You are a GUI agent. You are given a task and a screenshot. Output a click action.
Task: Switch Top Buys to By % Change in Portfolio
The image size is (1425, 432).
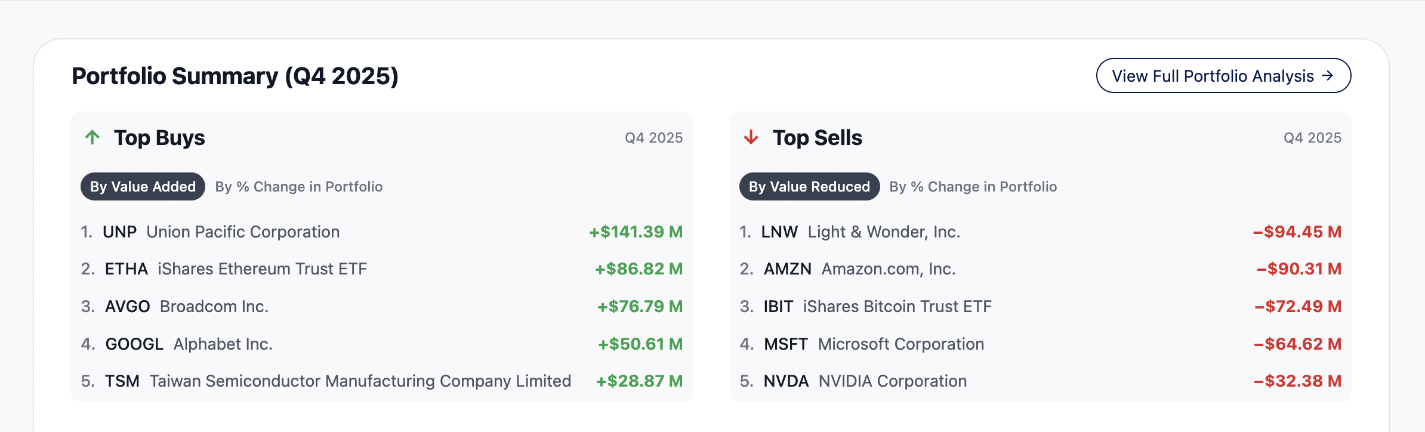tap(298, 187)
